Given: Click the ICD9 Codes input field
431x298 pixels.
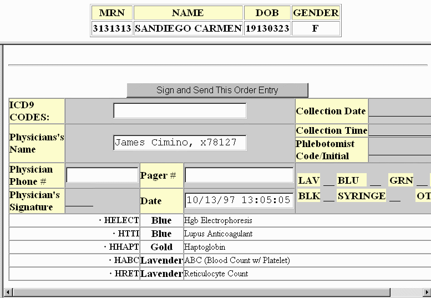Looking at the screenshot, I should (180, 111).
